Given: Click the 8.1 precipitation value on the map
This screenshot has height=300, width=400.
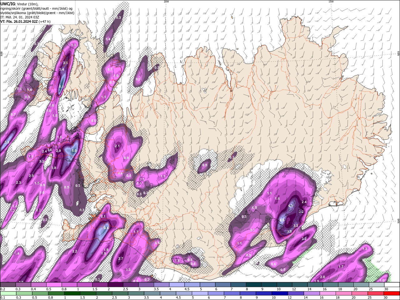Looking at the screenshot, I should [62, 86].
